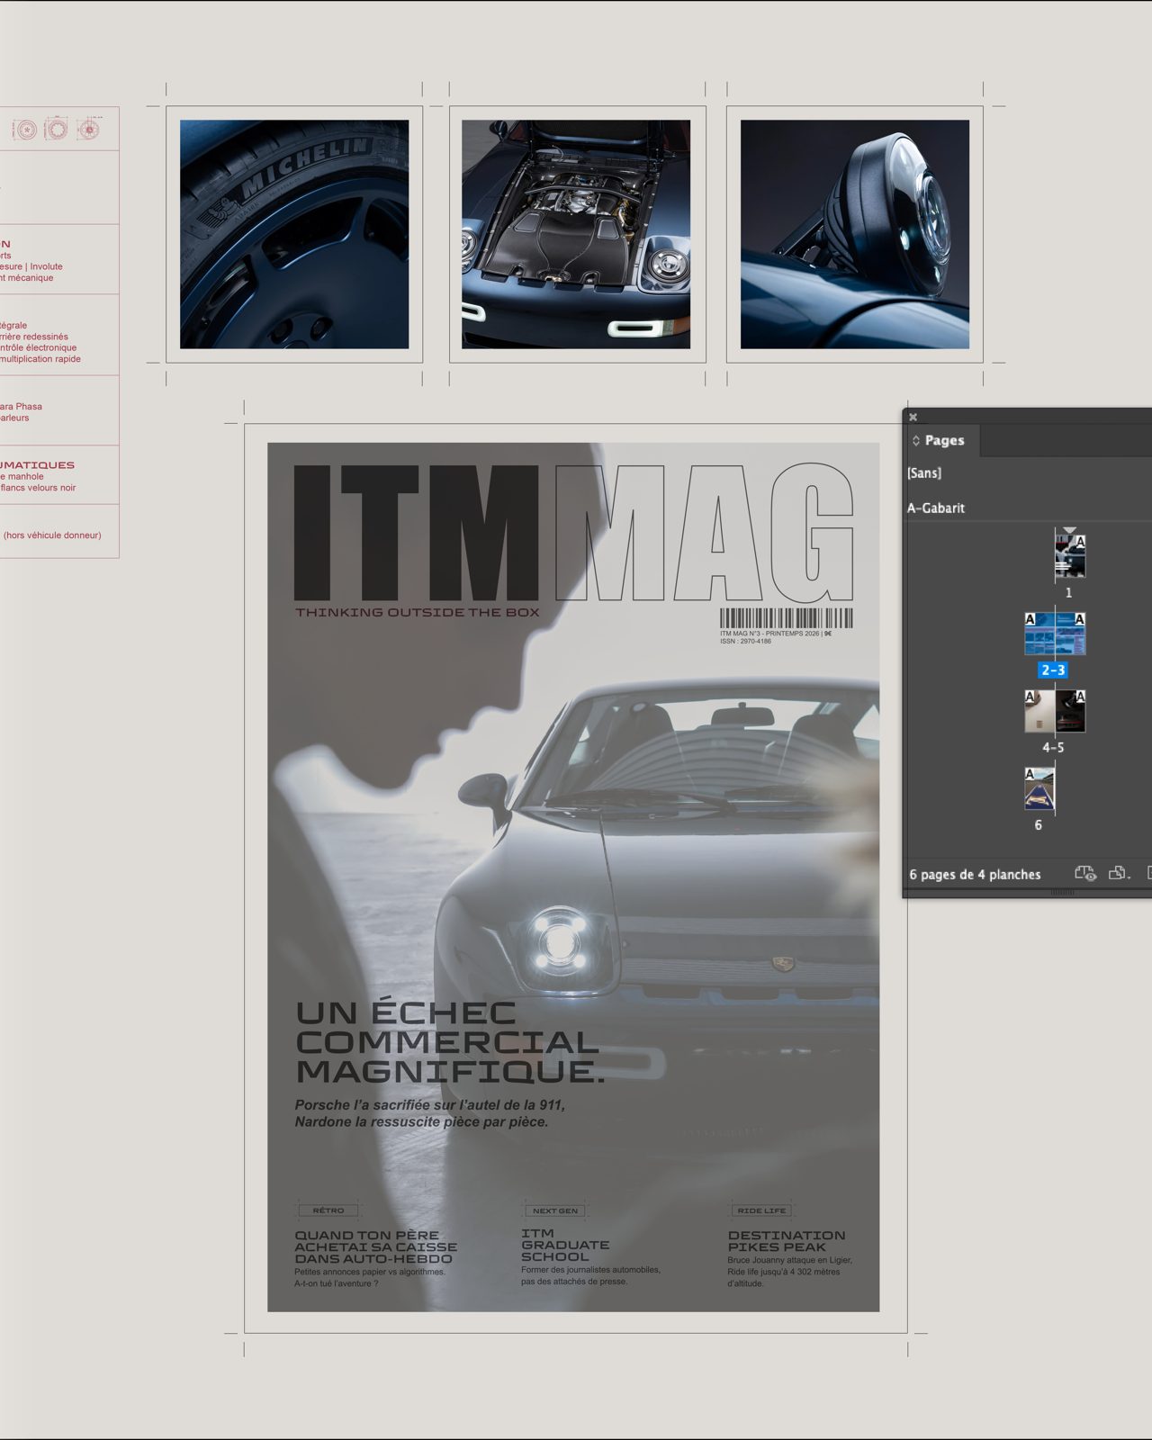The width and height of the screenshot is (1152, 1440).
Task: Click the solid ITM title on the cover
Action: point(416,532)
